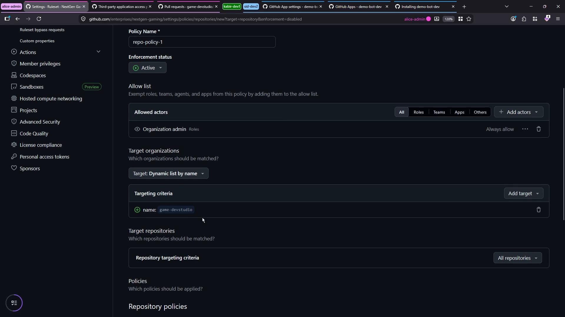The height and width of the screenshot is (317, 565).
Task: Expand the Actions sidebar chevron
Action: point(98,52)
